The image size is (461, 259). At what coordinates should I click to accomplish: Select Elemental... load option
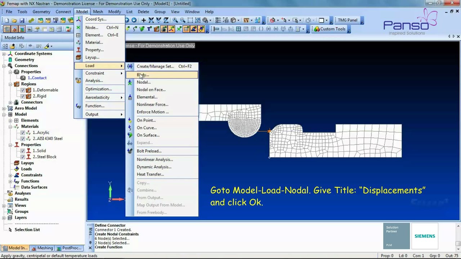click(162, 97)
